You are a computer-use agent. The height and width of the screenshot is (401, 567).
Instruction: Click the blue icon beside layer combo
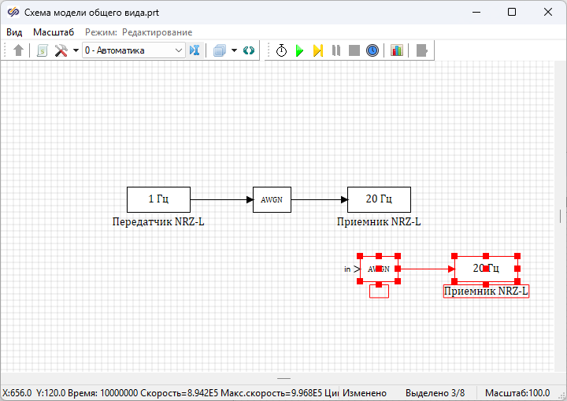coord(195,50)
